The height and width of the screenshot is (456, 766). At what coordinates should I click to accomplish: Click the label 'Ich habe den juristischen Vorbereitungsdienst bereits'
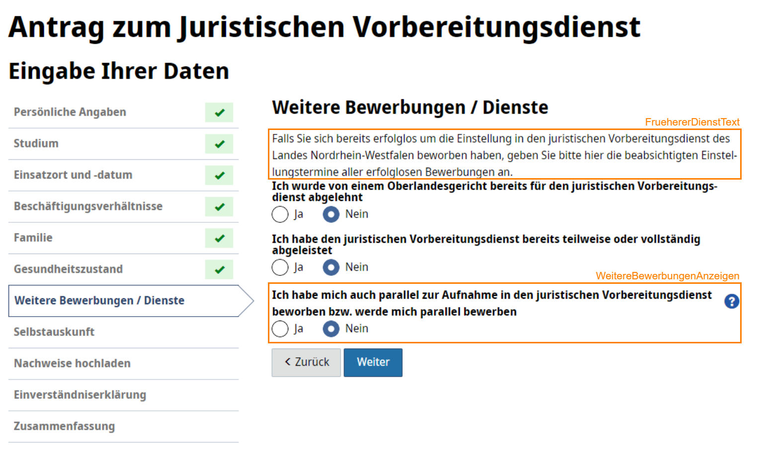point(486,245)
